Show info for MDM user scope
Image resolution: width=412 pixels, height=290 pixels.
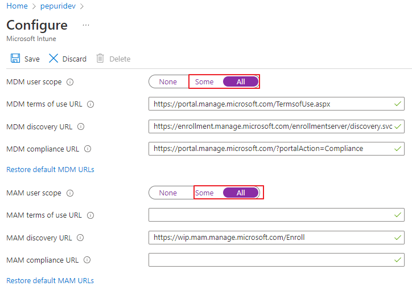[70, 82]
